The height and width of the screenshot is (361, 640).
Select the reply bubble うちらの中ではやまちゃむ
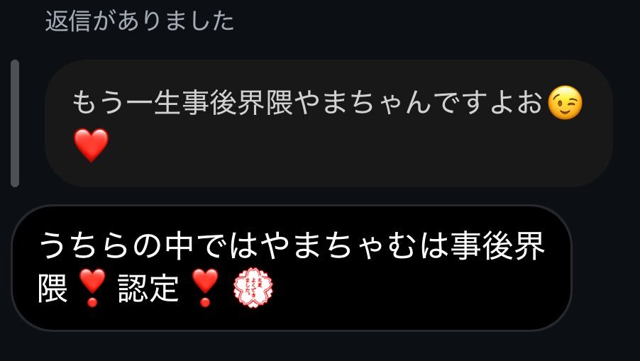point(292,267)
